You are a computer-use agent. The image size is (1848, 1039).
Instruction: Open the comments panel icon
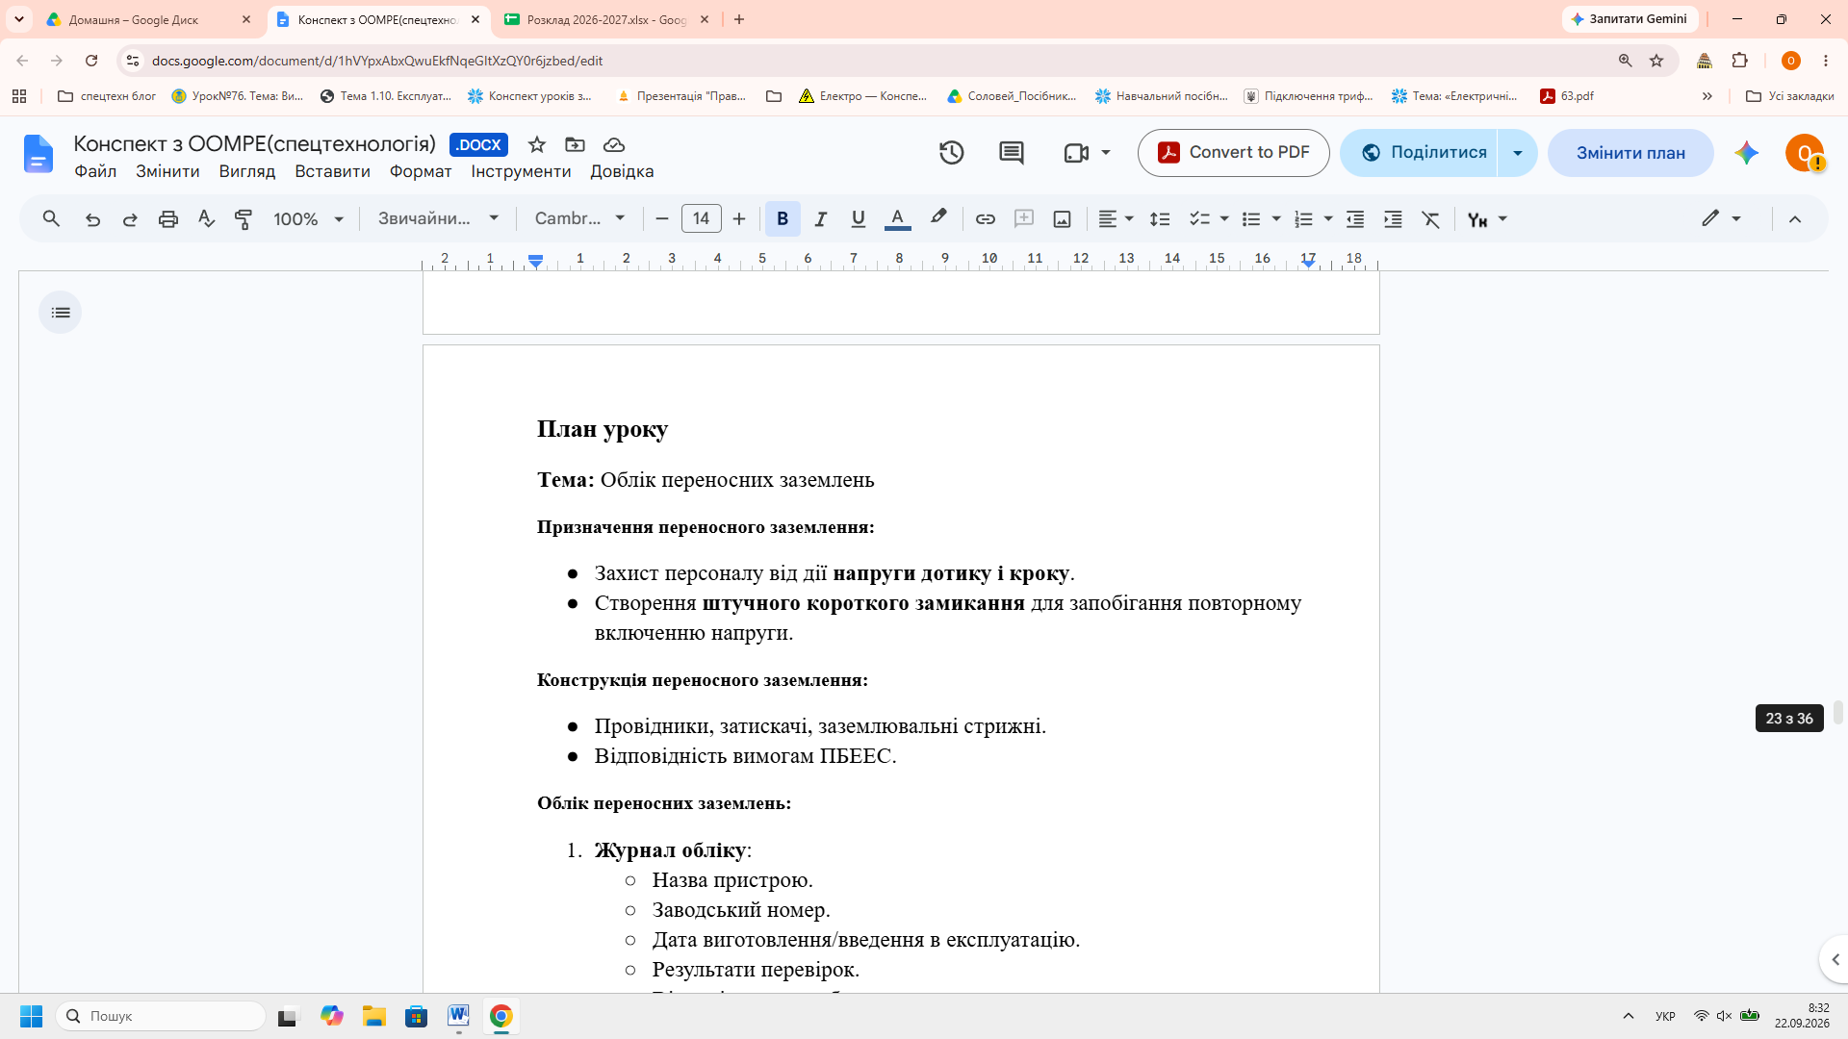pos(1011,153)
